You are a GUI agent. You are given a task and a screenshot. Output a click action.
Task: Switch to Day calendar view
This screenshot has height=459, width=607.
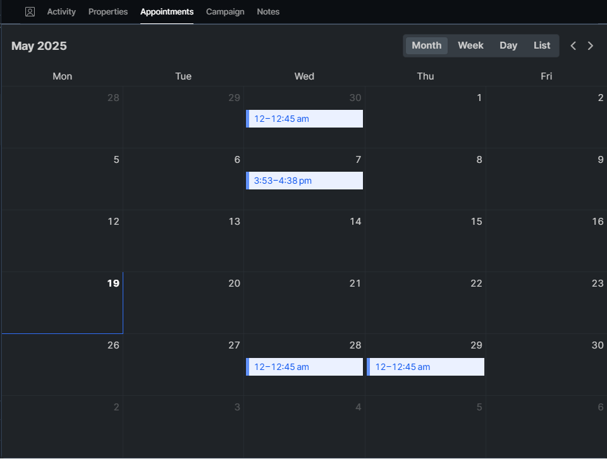[x=508, y=45]
